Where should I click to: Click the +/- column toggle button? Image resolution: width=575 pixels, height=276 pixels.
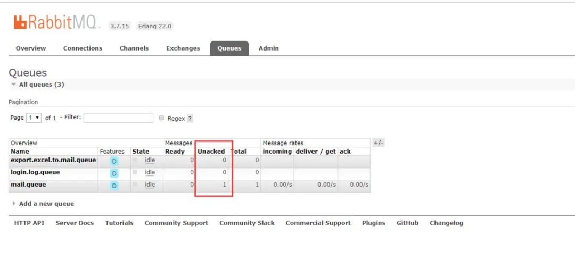coord(378,143)
